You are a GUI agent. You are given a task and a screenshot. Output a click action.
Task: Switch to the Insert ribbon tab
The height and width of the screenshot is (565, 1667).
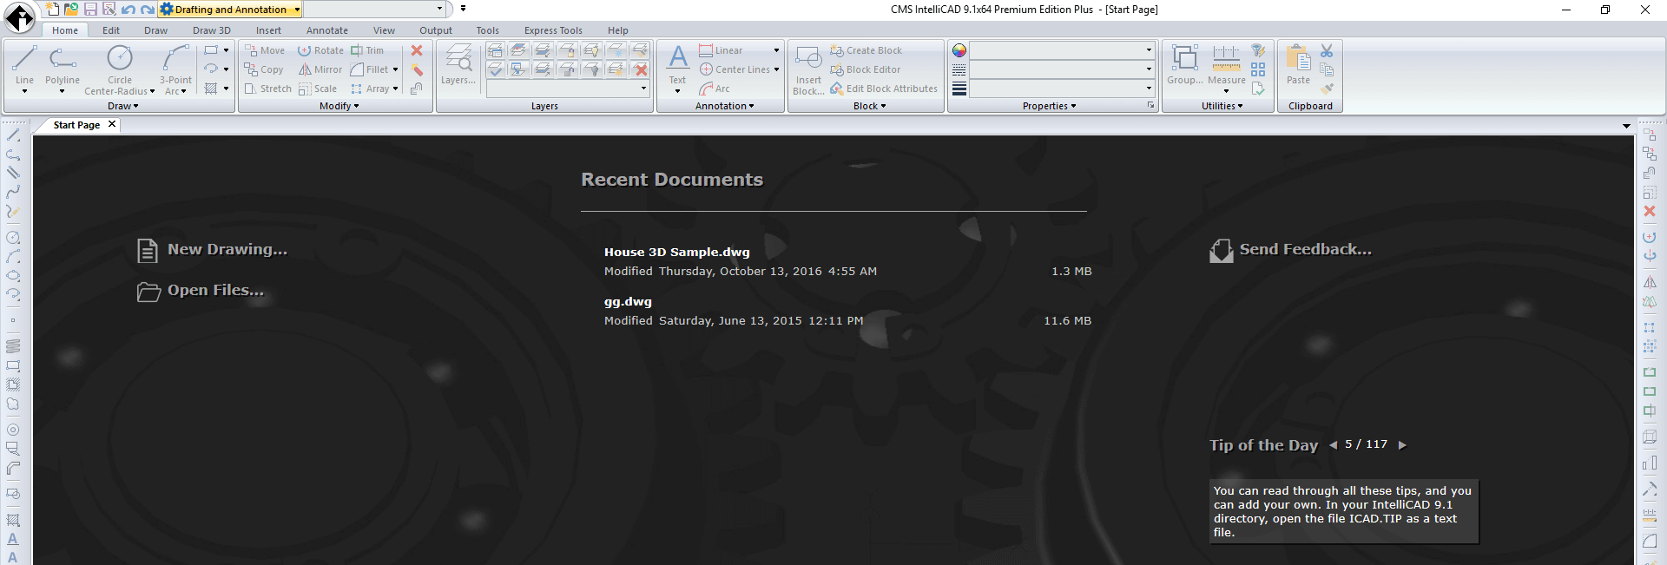tap(268, 30)
